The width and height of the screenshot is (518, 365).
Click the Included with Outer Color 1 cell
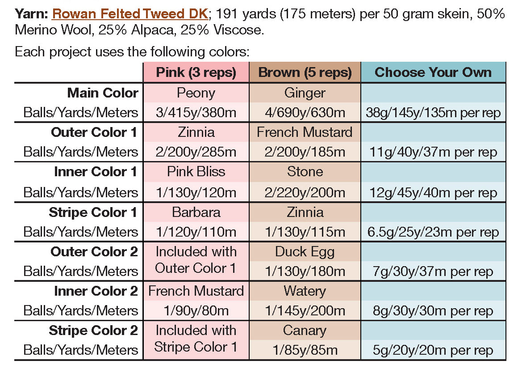point(196,260)
